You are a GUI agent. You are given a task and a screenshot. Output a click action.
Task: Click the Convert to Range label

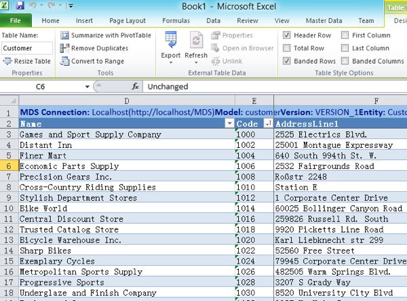98,61
